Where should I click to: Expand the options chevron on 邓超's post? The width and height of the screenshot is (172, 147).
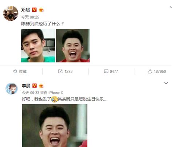171,8
